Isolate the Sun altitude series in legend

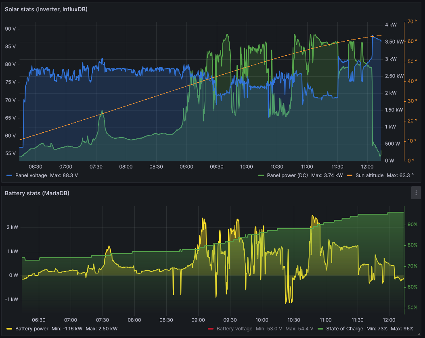369,175
